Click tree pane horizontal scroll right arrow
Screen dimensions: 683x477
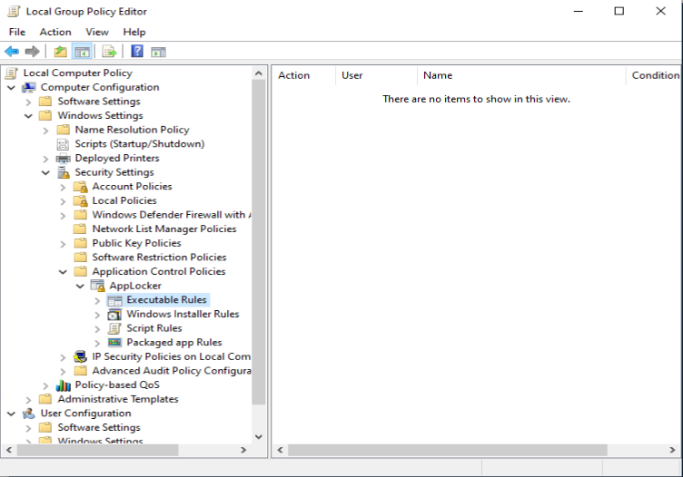click(x=243, y=450)
